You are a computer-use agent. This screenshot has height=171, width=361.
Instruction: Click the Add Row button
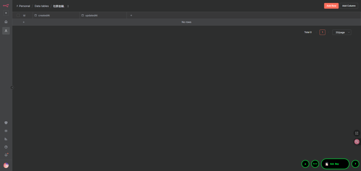tap(331, 6)
